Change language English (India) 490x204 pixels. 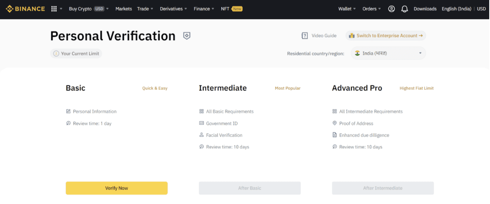[x=456, y=9]
